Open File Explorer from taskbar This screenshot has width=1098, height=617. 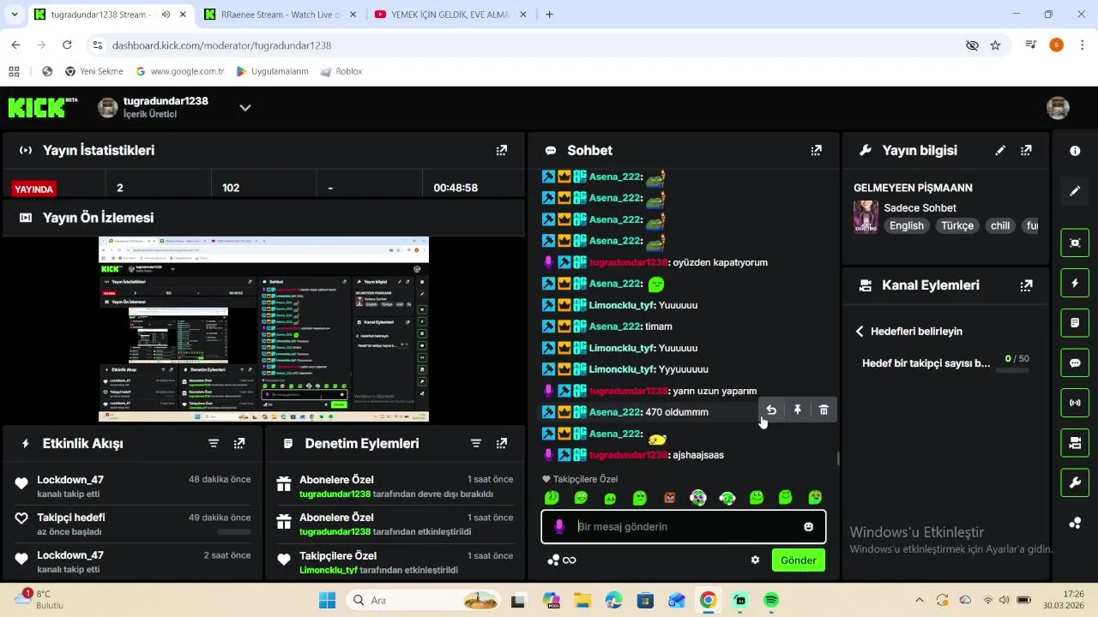(582, 601)
